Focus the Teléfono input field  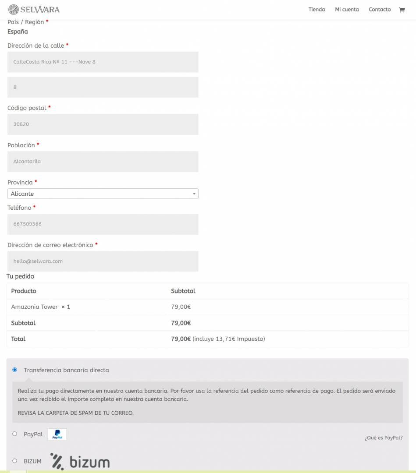pos(103,224)
